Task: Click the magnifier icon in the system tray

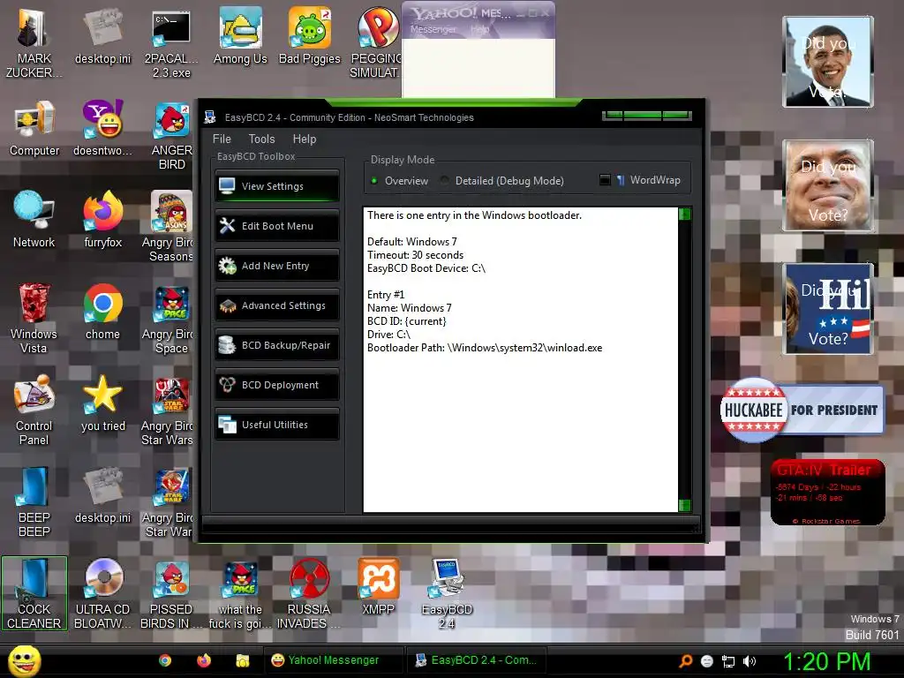Action: point(685,661)
